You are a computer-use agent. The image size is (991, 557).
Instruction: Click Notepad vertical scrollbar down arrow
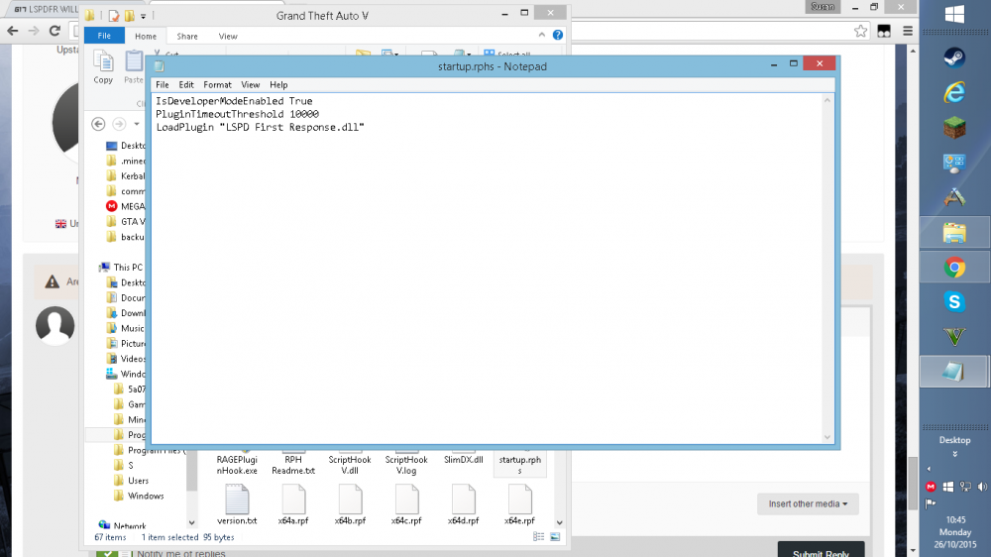827,437
